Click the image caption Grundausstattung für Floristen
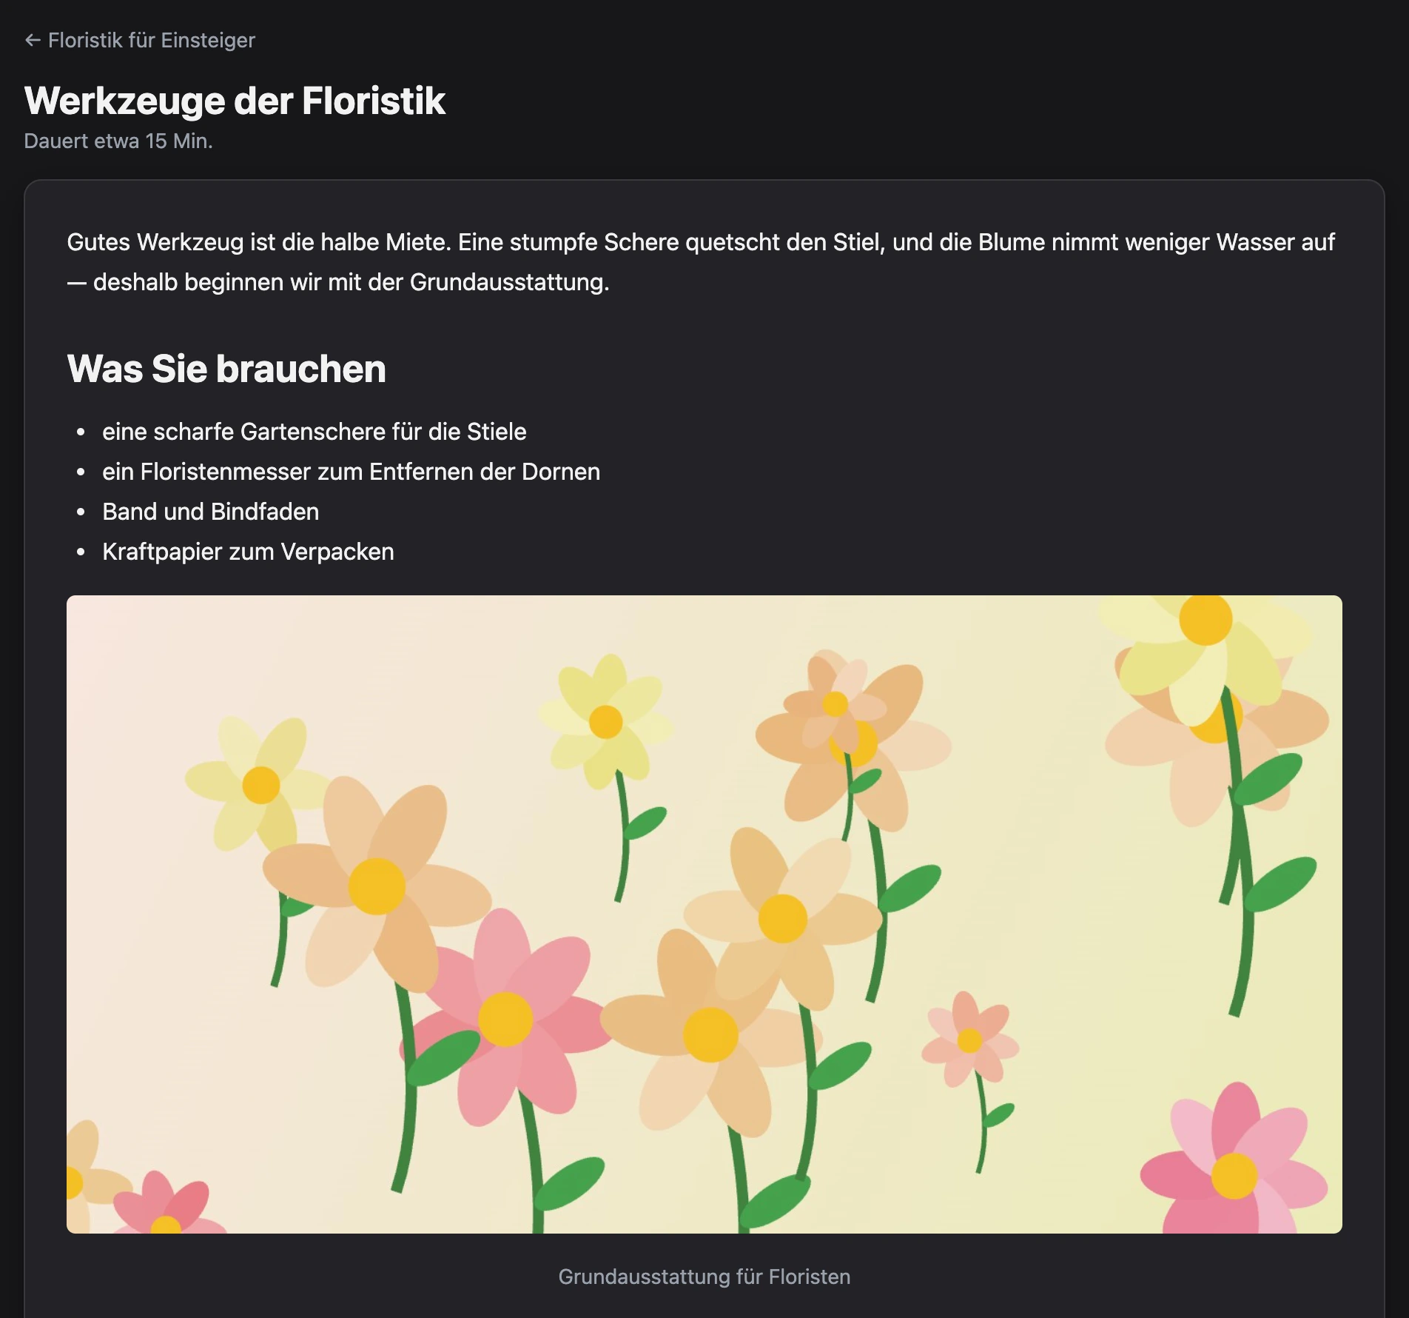The height and width of the screenshot is (1318, 1409). [x=704, y=1277]
